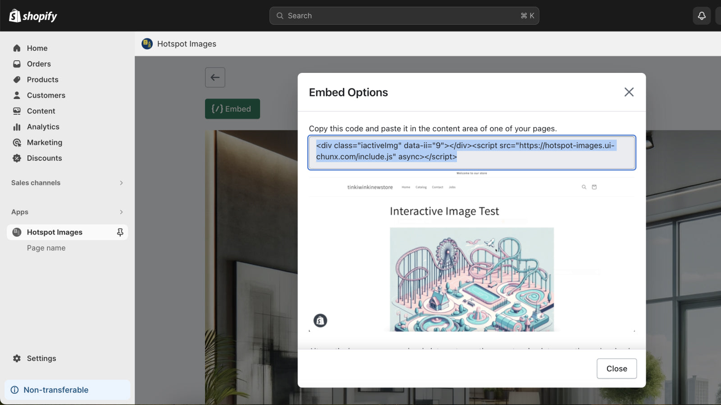The width and height of the screenshot is (721, 405).
Task: Click the back arrow above the Embed button
Action: click(x=215, y=77)
